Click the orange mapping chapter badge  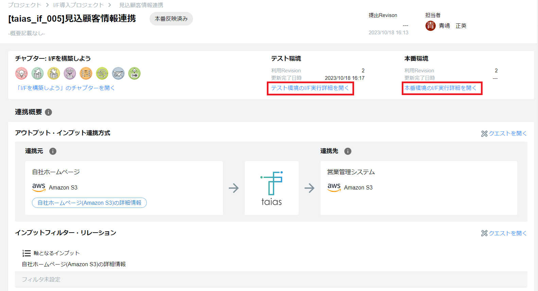(86, 73)
